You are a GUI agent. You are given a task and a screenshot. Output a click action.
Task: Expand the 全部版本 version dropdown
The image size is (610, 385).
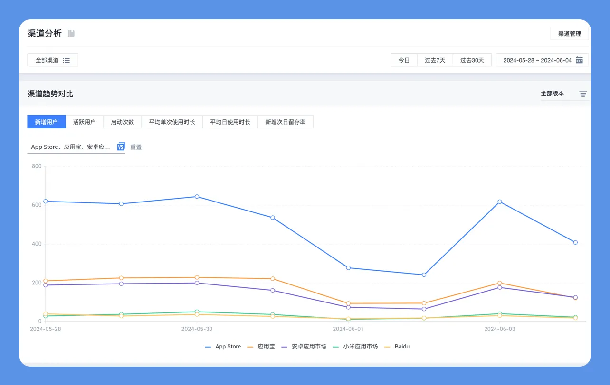[x=564, y=94]
